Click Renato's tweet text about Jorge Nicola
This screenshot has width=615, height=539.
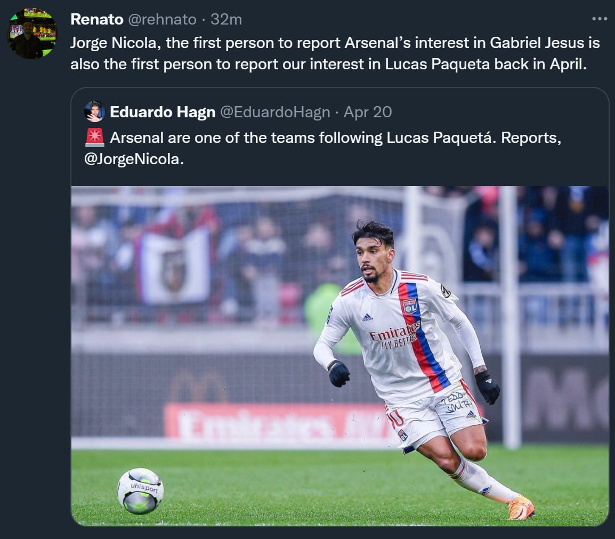click(335, 53)
